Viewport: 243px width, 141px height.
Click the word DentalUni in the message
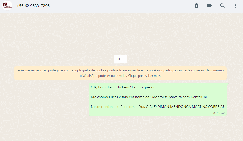tap(199, 97)
